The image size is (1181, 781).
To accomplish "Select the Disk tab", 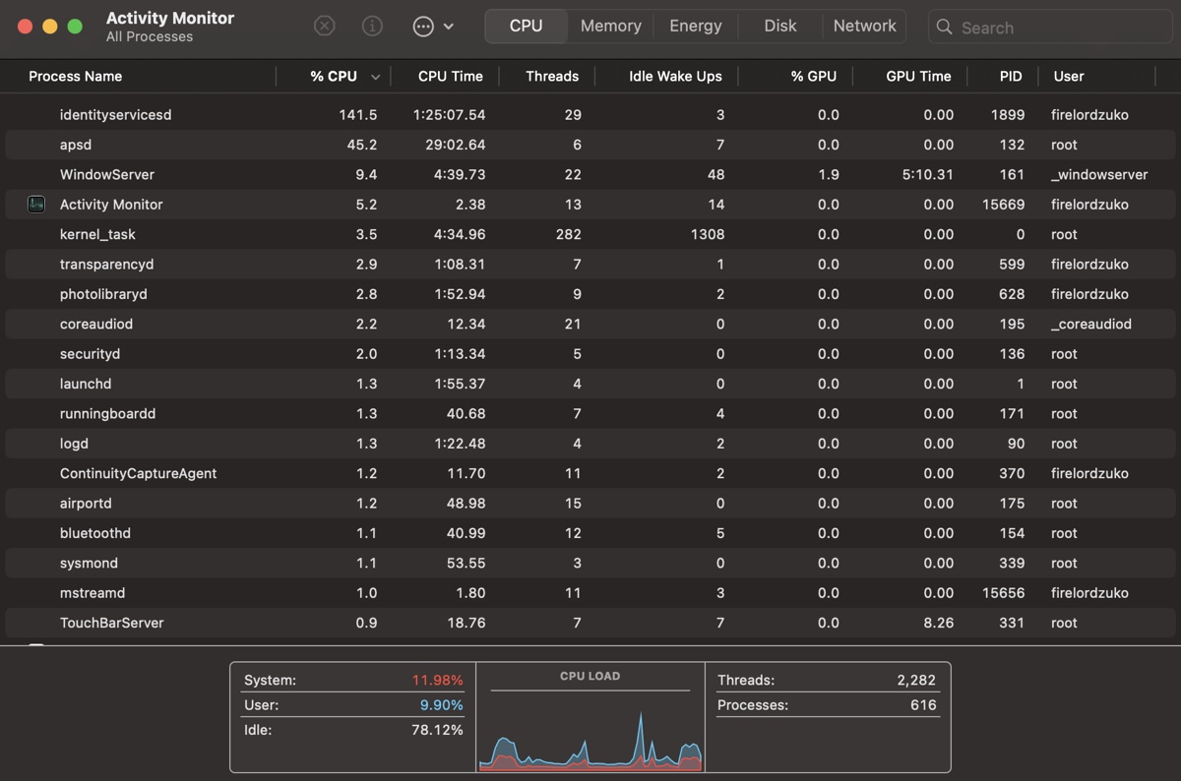I will click(779, 27).
